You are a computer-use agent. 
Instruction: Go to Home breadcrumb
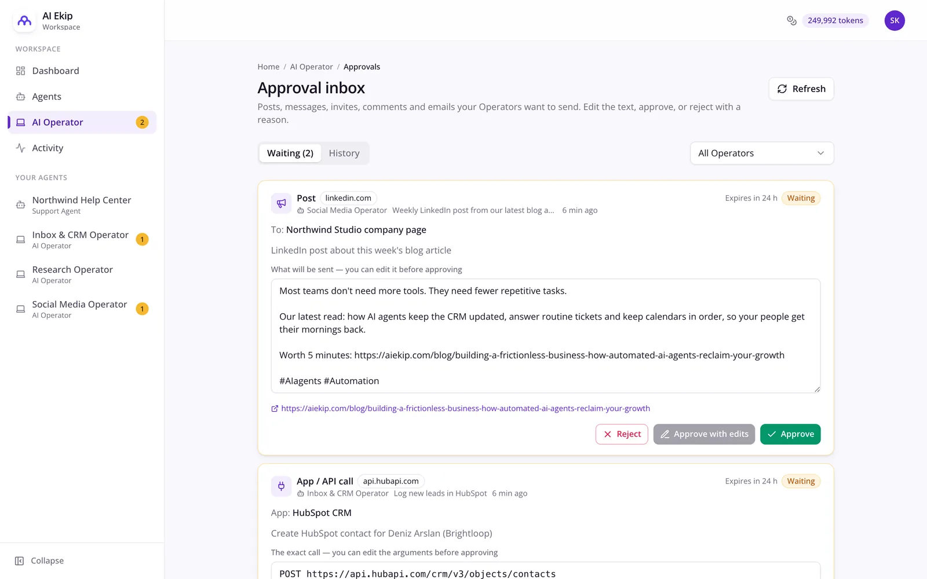point(268,67)
